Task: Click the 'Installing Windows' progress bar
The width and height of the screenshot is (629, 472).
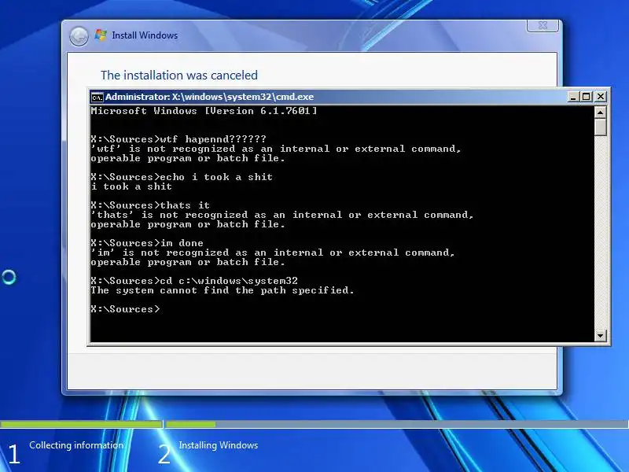Action: [x=397, y=424]
